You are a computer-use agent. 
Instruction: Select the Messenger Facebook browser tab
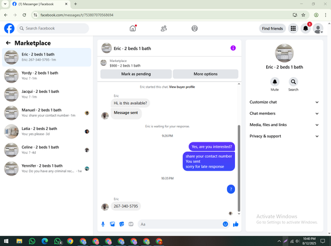[40, 4]
